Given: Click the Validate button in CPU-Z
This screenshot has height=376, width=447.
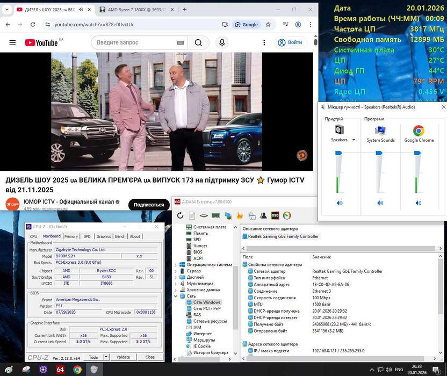Looking at the screenshot, I should tap(123, 357).
